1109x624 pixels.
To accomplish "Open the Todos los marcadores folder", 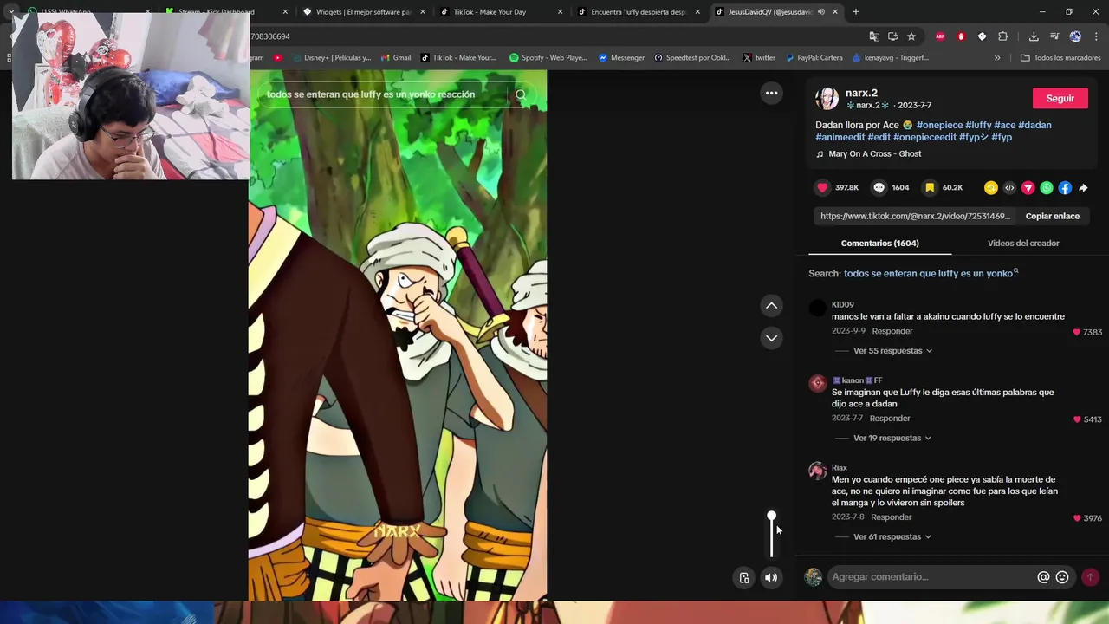I will click(x=1060, y=58).
